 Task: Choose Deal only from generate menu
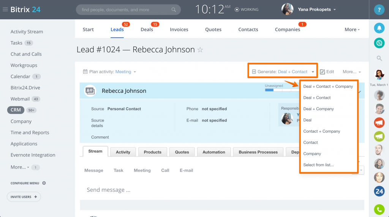point(307,120)
